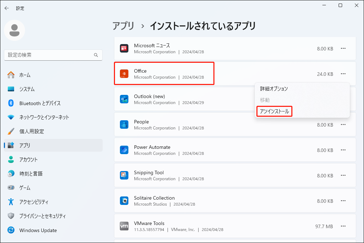Click the user account avatar
This screenshot has width=364, height=243.
point(14,30)
